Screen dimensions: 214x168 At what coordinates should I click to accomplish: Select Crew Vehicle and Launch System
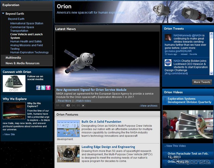(x=26, y=36)
